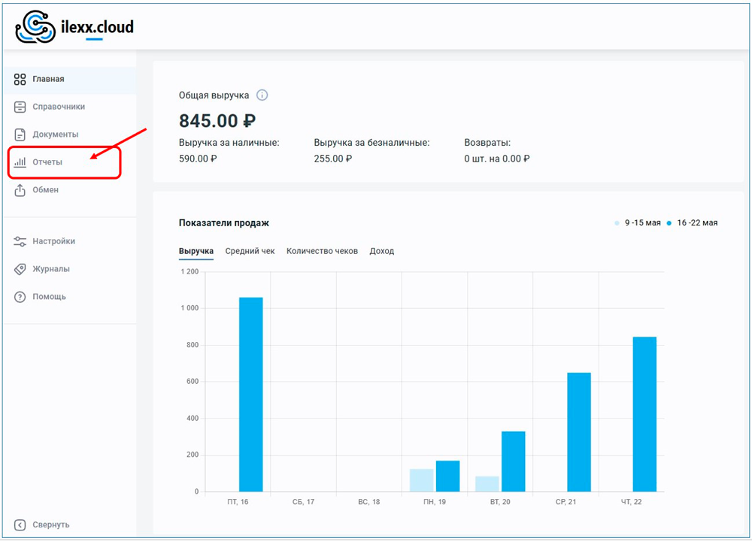Click the Настройки sliders icon

point(20,242)
